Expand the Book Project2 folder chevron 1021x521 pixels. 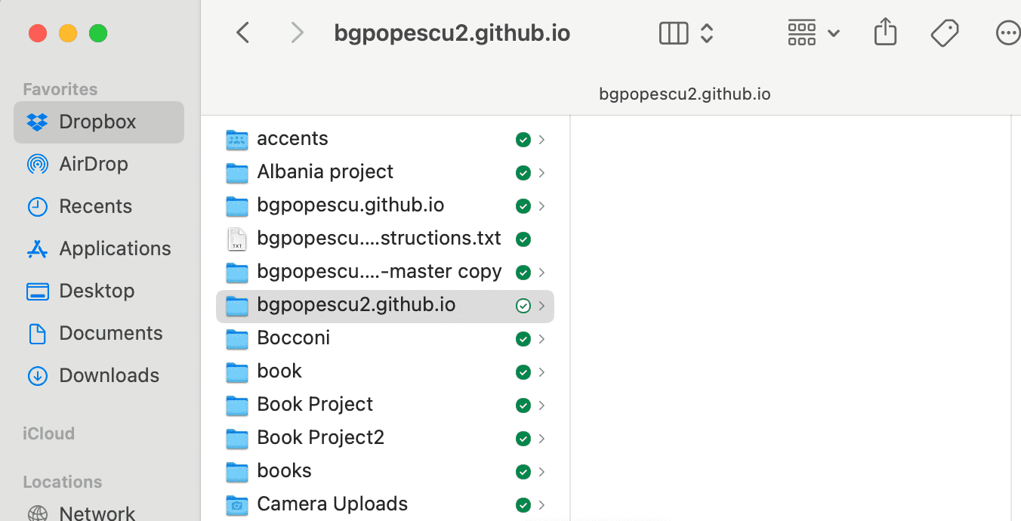541,439
